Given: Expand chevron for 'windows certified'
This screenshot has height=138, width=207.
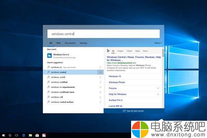Looking at the screenshot, I should pos(100,82).
